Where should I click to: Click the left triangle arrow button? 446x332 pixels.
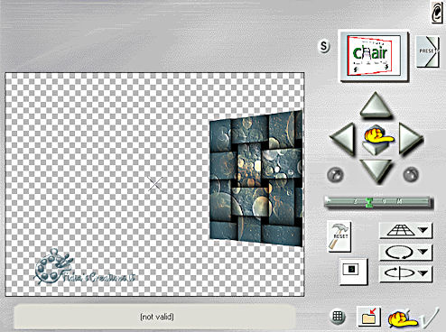342,139
